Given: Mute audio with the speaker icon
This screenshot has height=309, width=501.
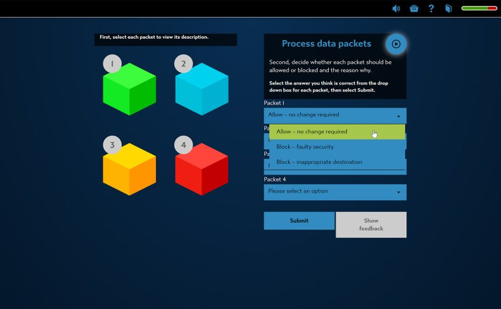Looking at the screenshot, I should pyautogui.click(x=396, y=9).
